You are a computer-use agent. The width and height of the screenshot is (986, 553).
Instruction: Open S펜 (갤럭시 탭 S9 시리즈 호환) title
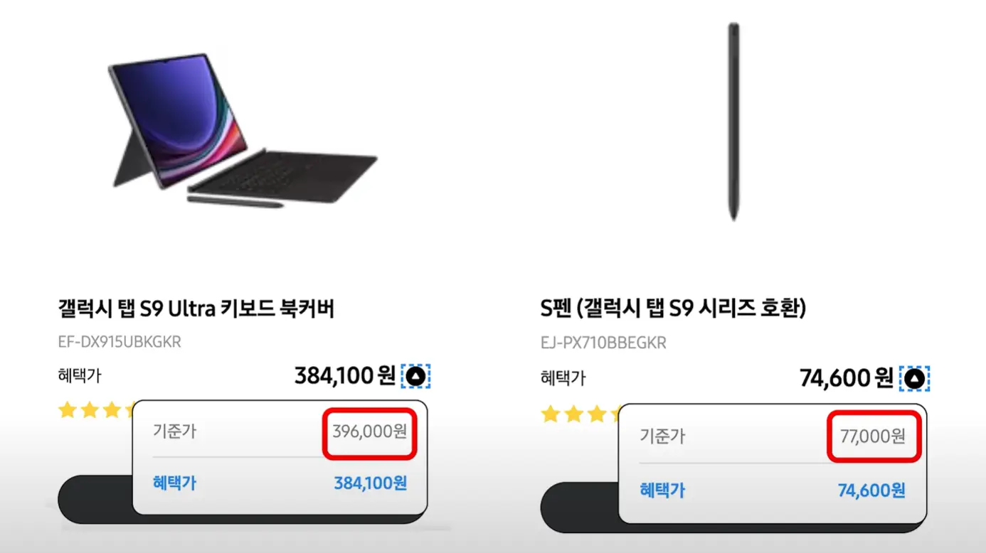[x=673, y=308]
